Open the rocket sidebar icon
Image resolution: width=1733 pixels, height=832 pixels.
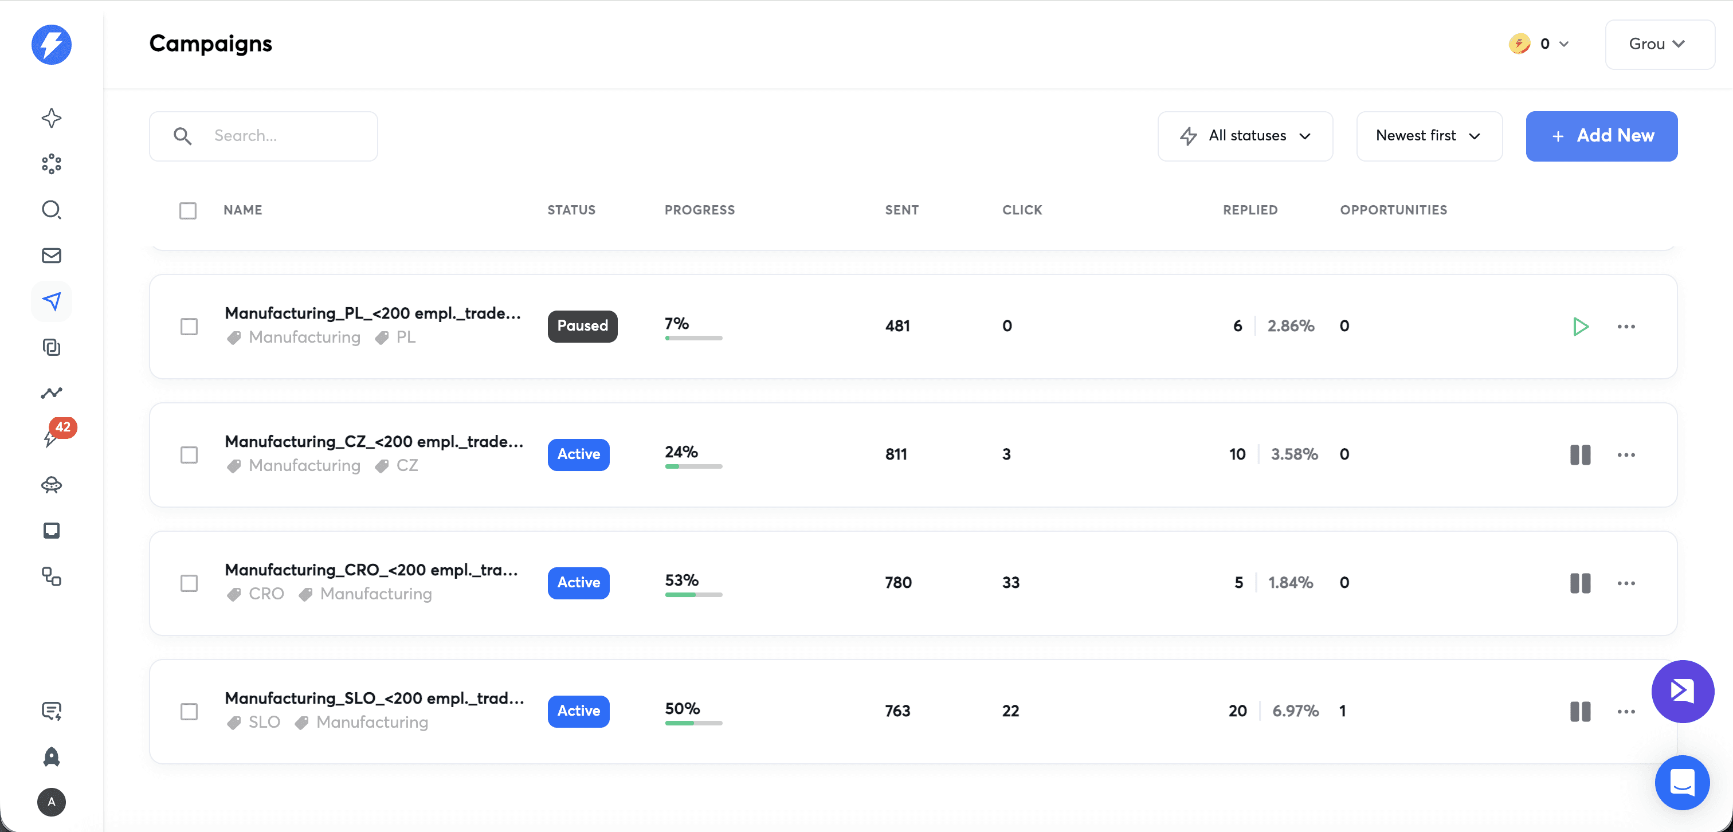click(51, 757)
